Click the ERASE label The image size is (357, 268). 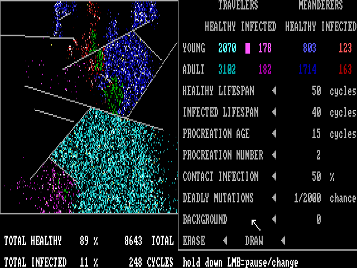[x=194, y=241]
